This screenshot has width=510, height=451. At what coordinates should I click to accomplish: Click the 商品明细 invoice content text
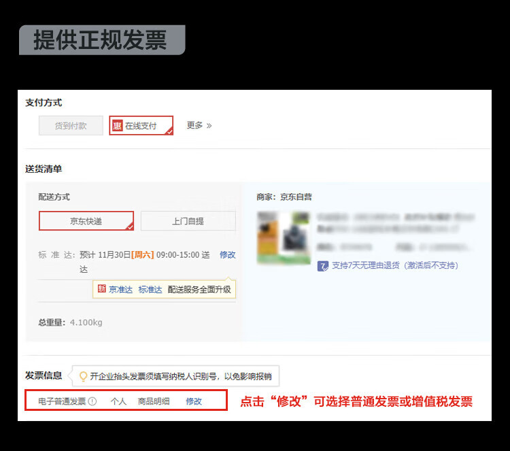coord(154,401)
